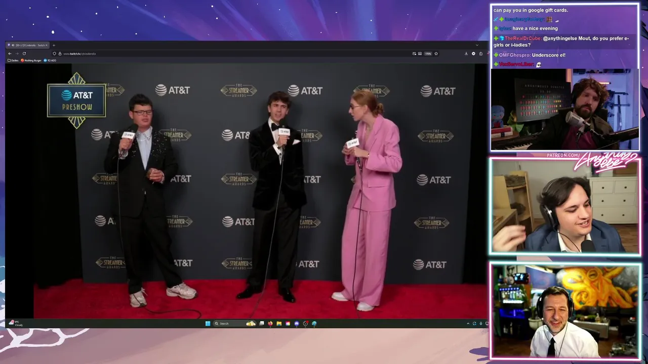Image resolution: width=648 pixels, height=364 pixels.
Task: Launch Firefox from the taskbar
Action: point(270,324)
